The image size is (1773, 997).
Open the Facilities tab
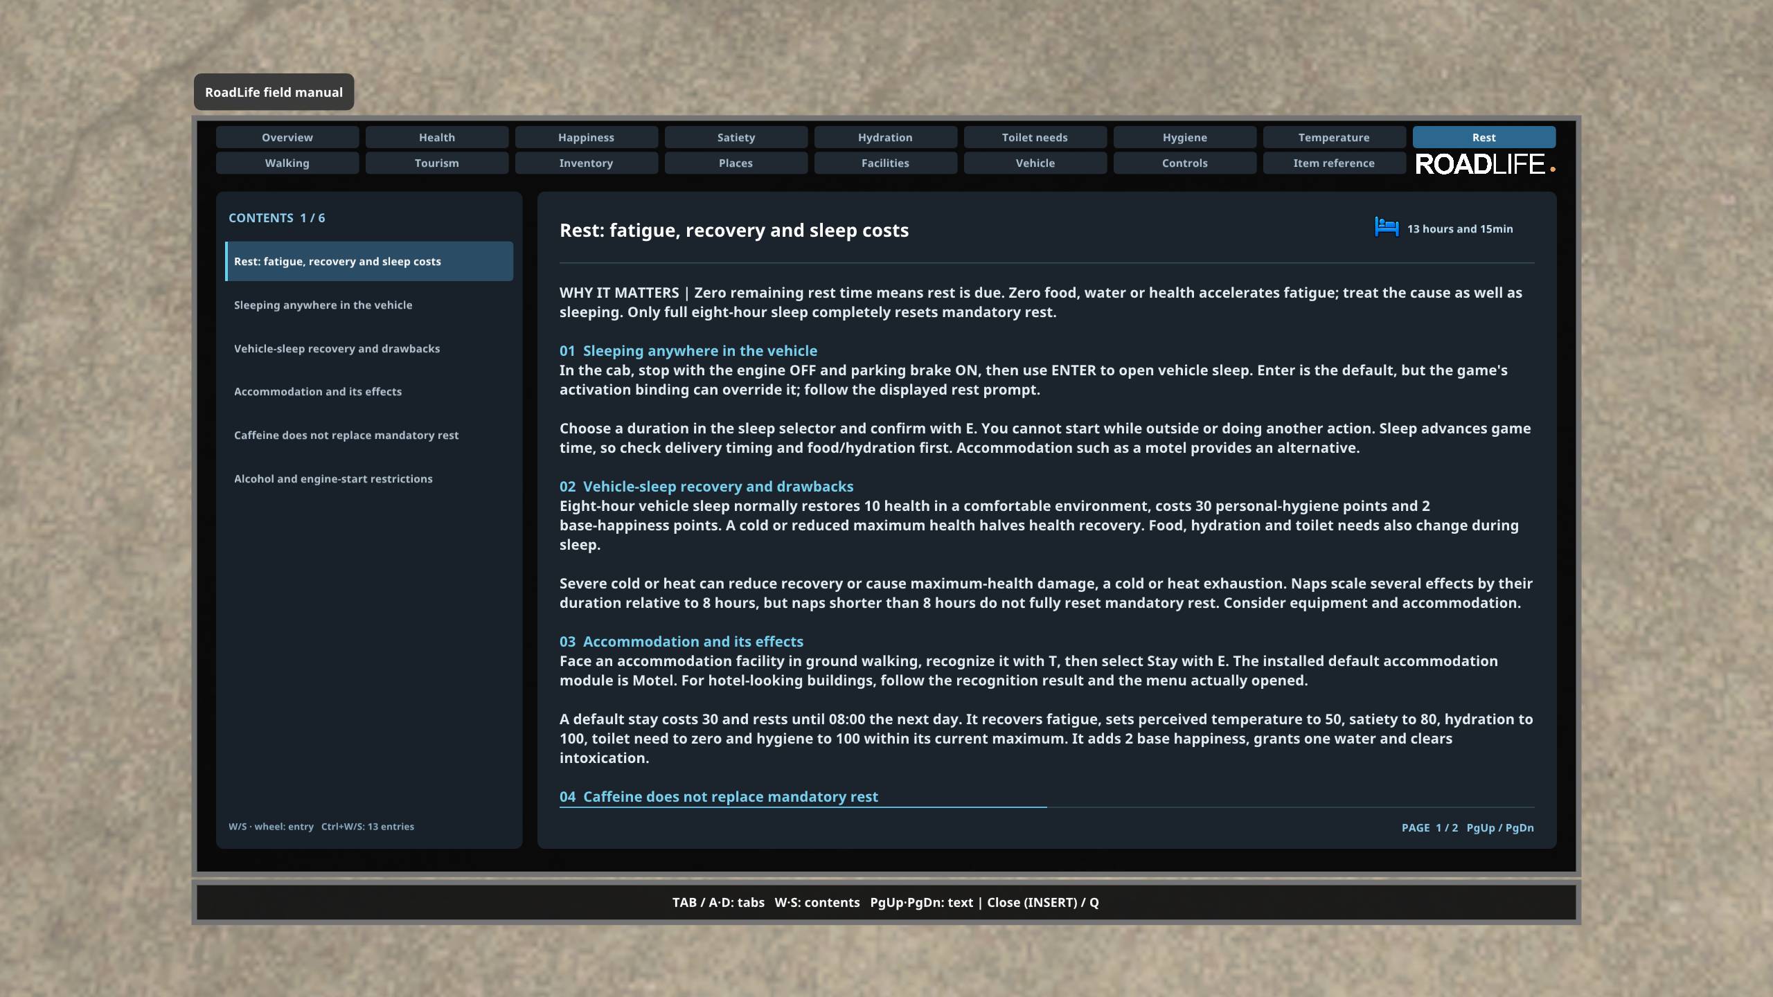point(886,163)
